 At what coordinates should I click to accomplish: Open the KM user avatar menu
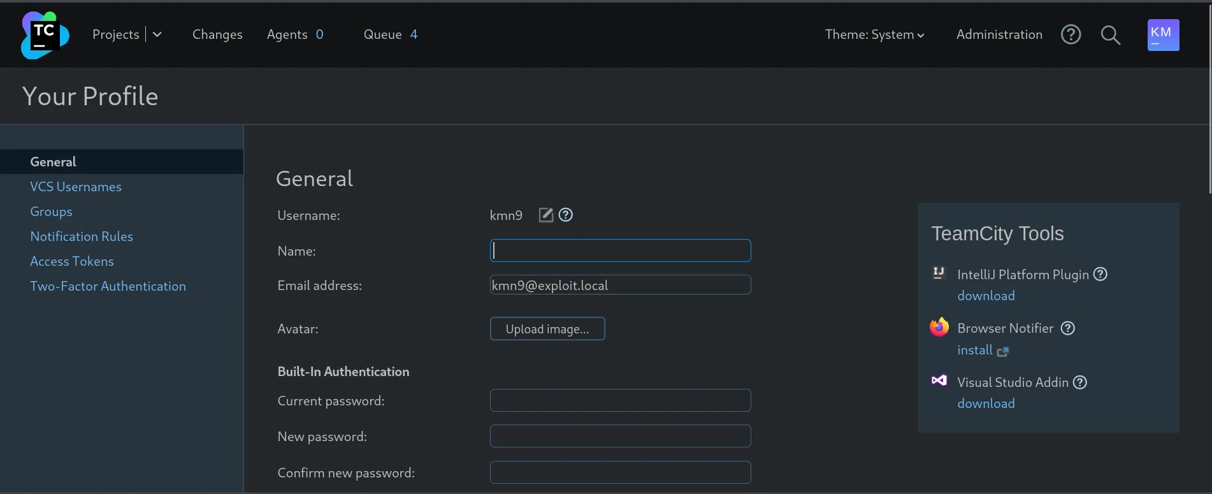click(x=1164, y=35)
